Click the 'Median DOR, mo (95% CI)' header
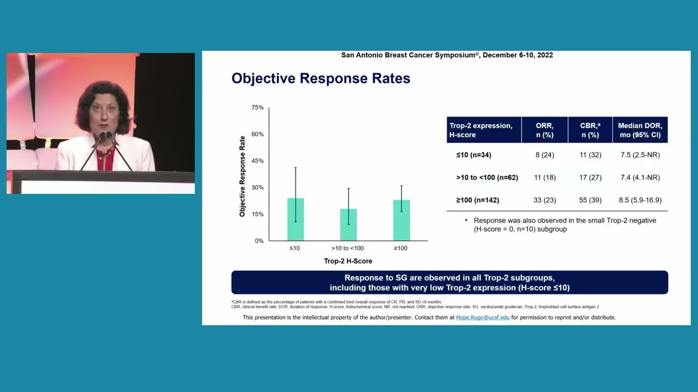Screen dimensions: 698x392 click(640, 130)
